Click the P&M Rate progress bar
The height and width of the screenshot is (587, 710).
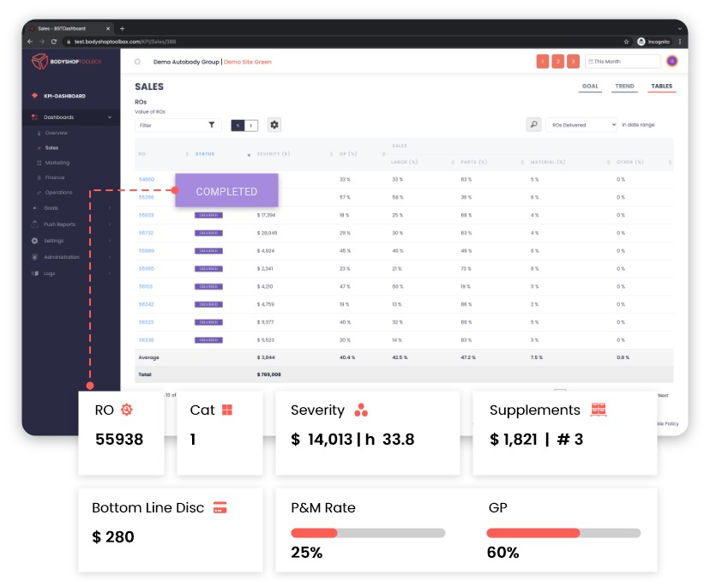368,533
